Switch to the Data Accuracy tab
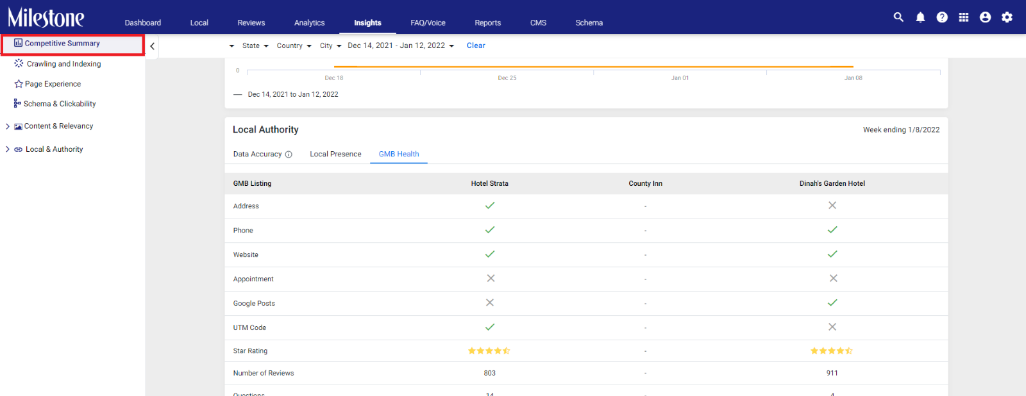Screen dimensions: 1026x396 (258, 154)
